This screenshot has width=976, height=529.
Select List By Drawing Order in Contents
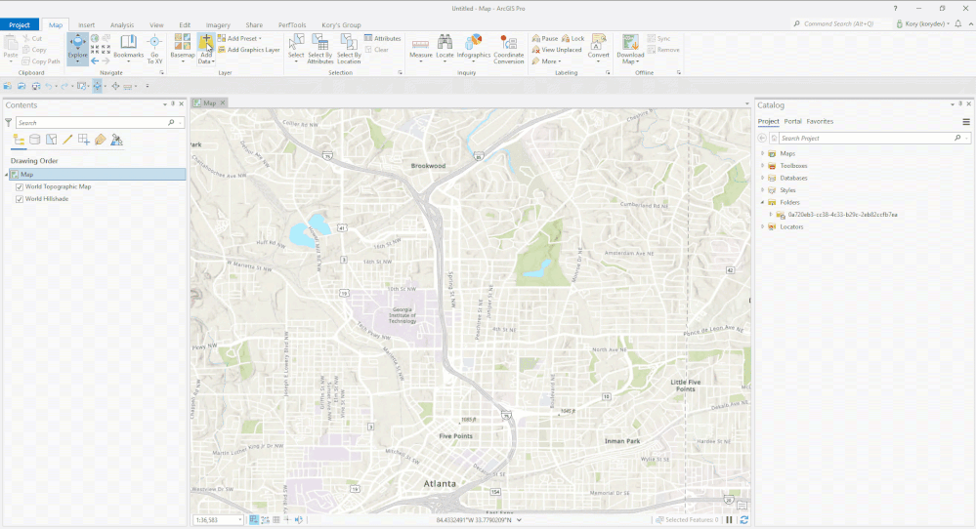(19, 141)
